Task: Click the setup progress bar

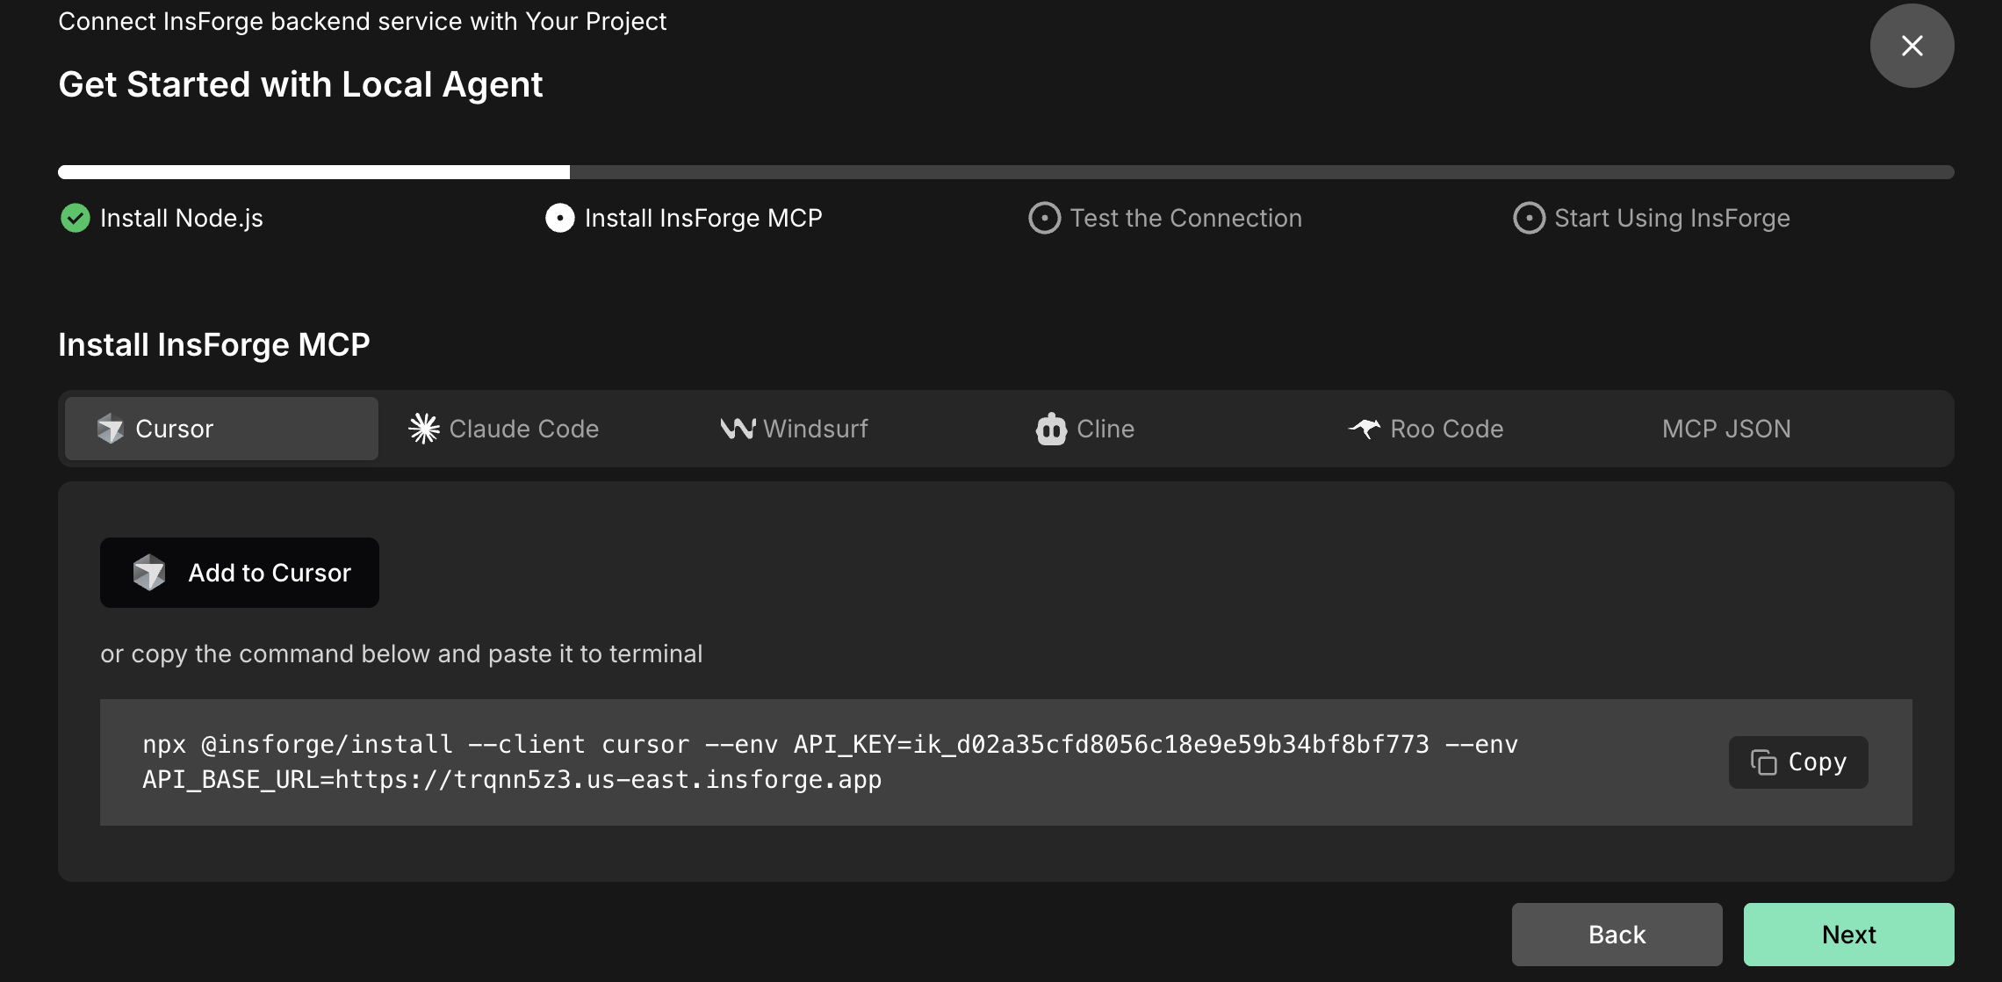Action: click(x=1005, y=172)
